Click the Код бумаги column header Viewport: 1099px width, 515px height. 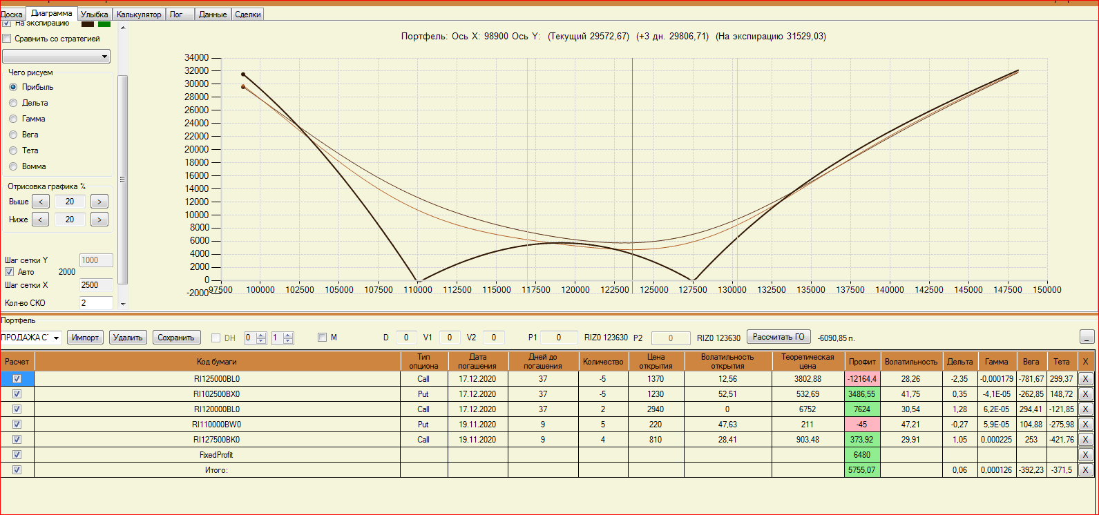(217, 362)
